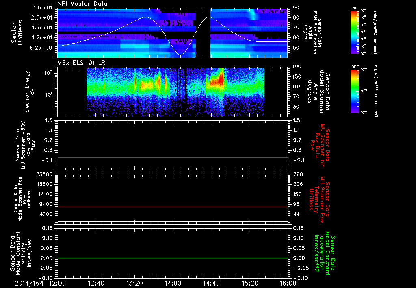This screenshot has height=288, width=416.
Task: Click the "12:00" time tick label
Action: 58,283
